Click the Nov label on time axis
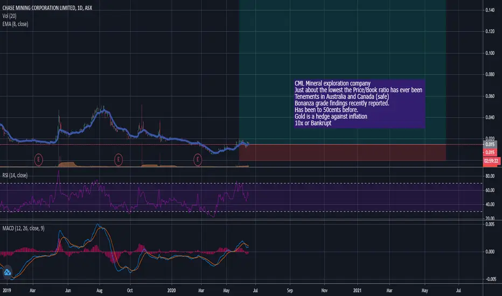Screen dimensions: 502x296 pyautogui.click(x=324, y=291)
